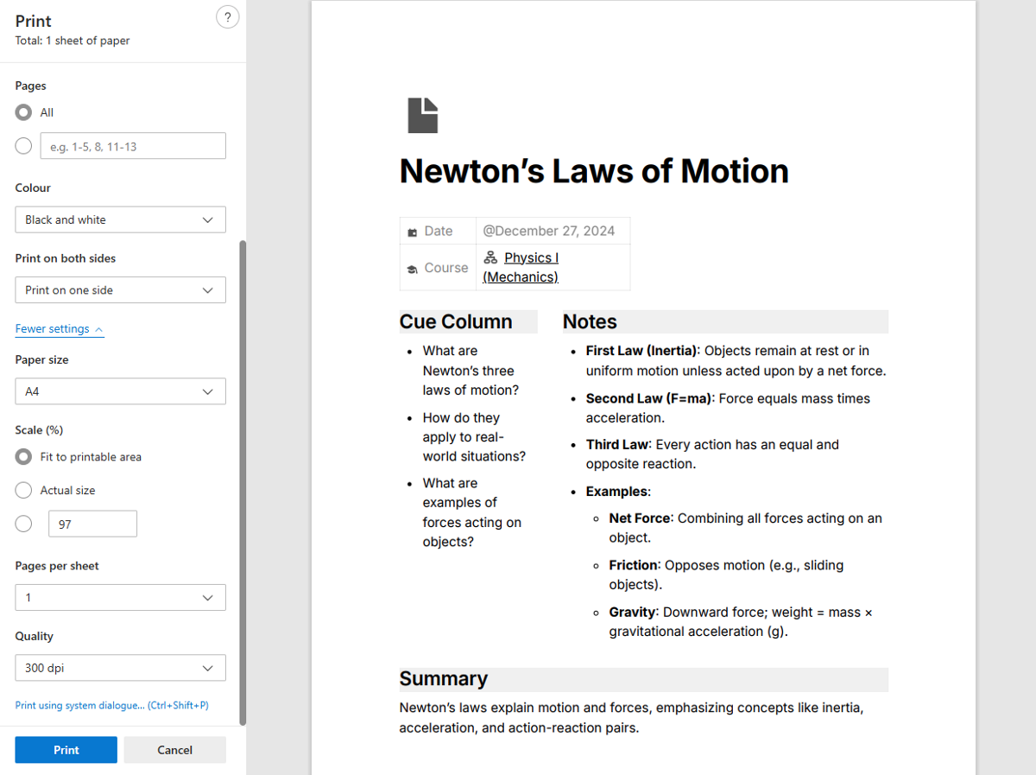Open the help icon in the print dialog
Screen dimensions: 1036x775
(227, 16)
